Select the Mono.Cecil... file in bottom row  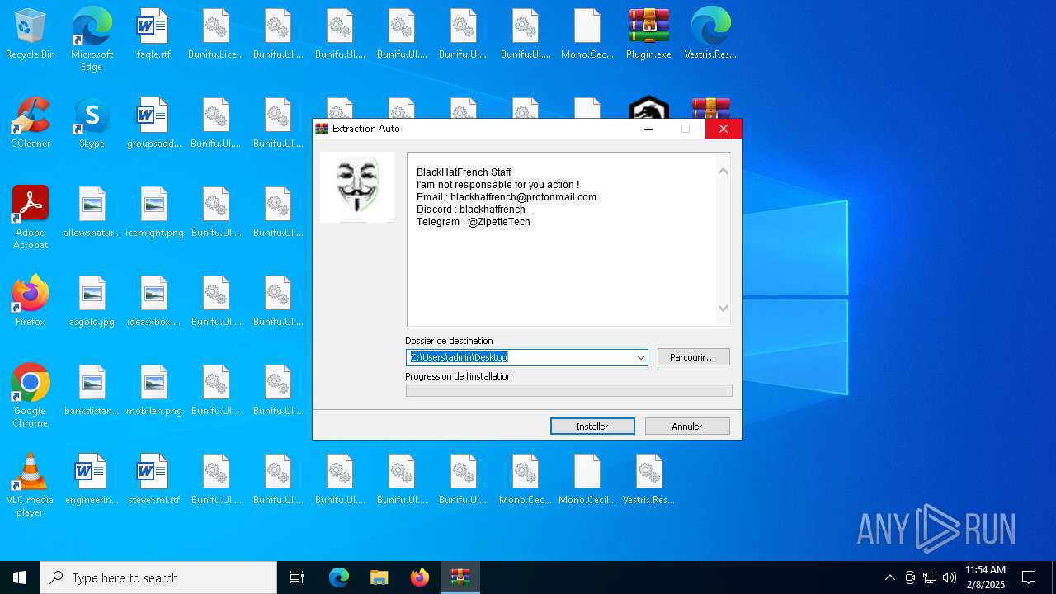587,479
